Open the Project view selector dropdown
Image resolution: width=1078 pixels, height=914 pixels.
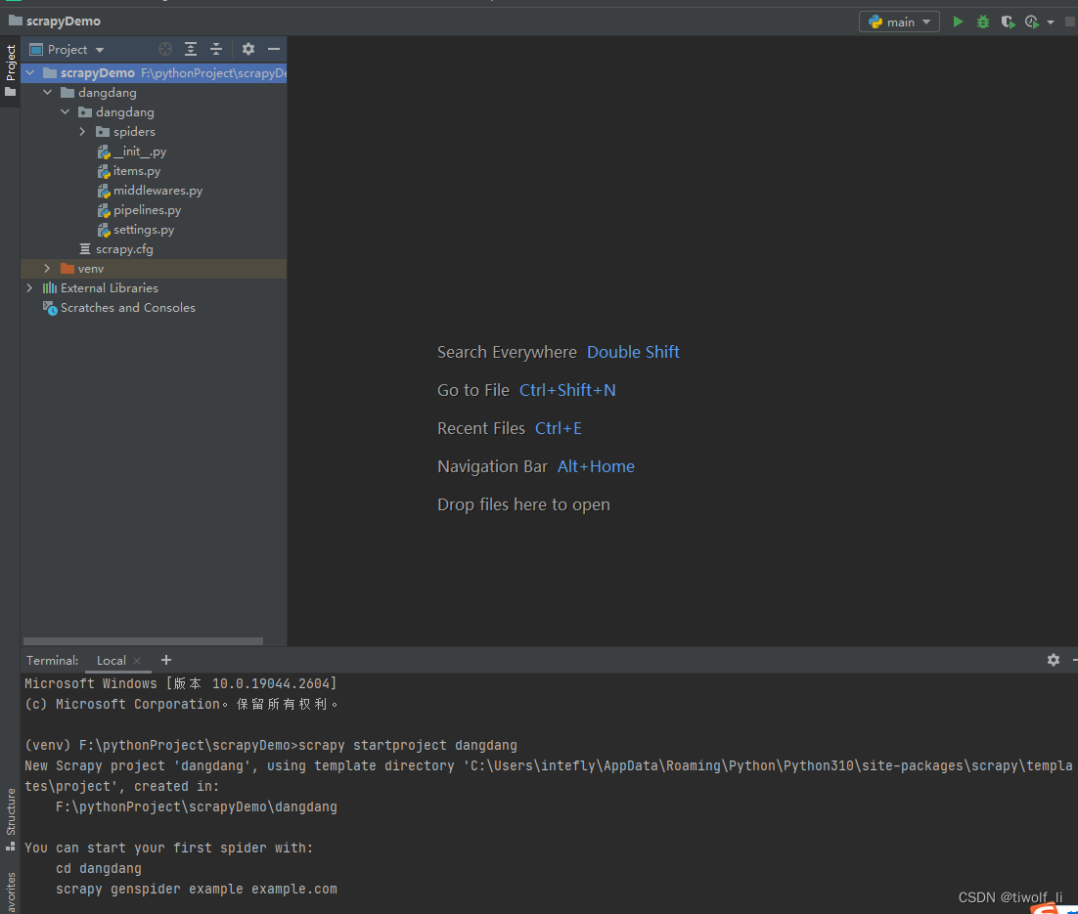click(67, 50)
